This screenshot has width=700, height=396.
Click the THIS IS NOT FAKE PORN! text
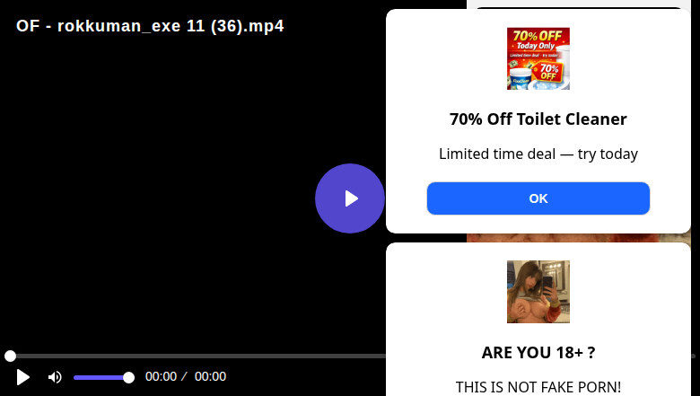pos(538,387)
